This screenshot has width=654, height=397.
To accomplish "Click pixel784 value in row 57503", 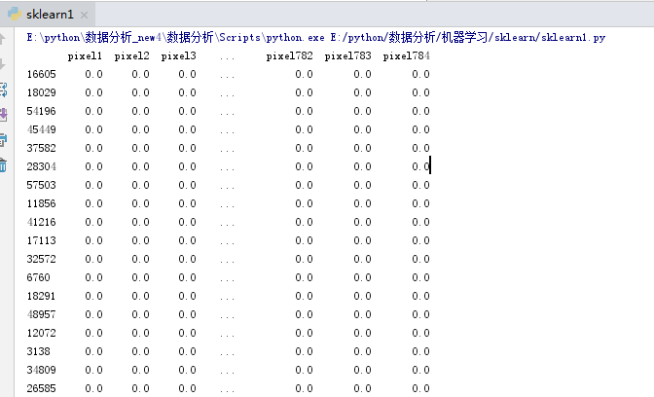I will (420, 185).
